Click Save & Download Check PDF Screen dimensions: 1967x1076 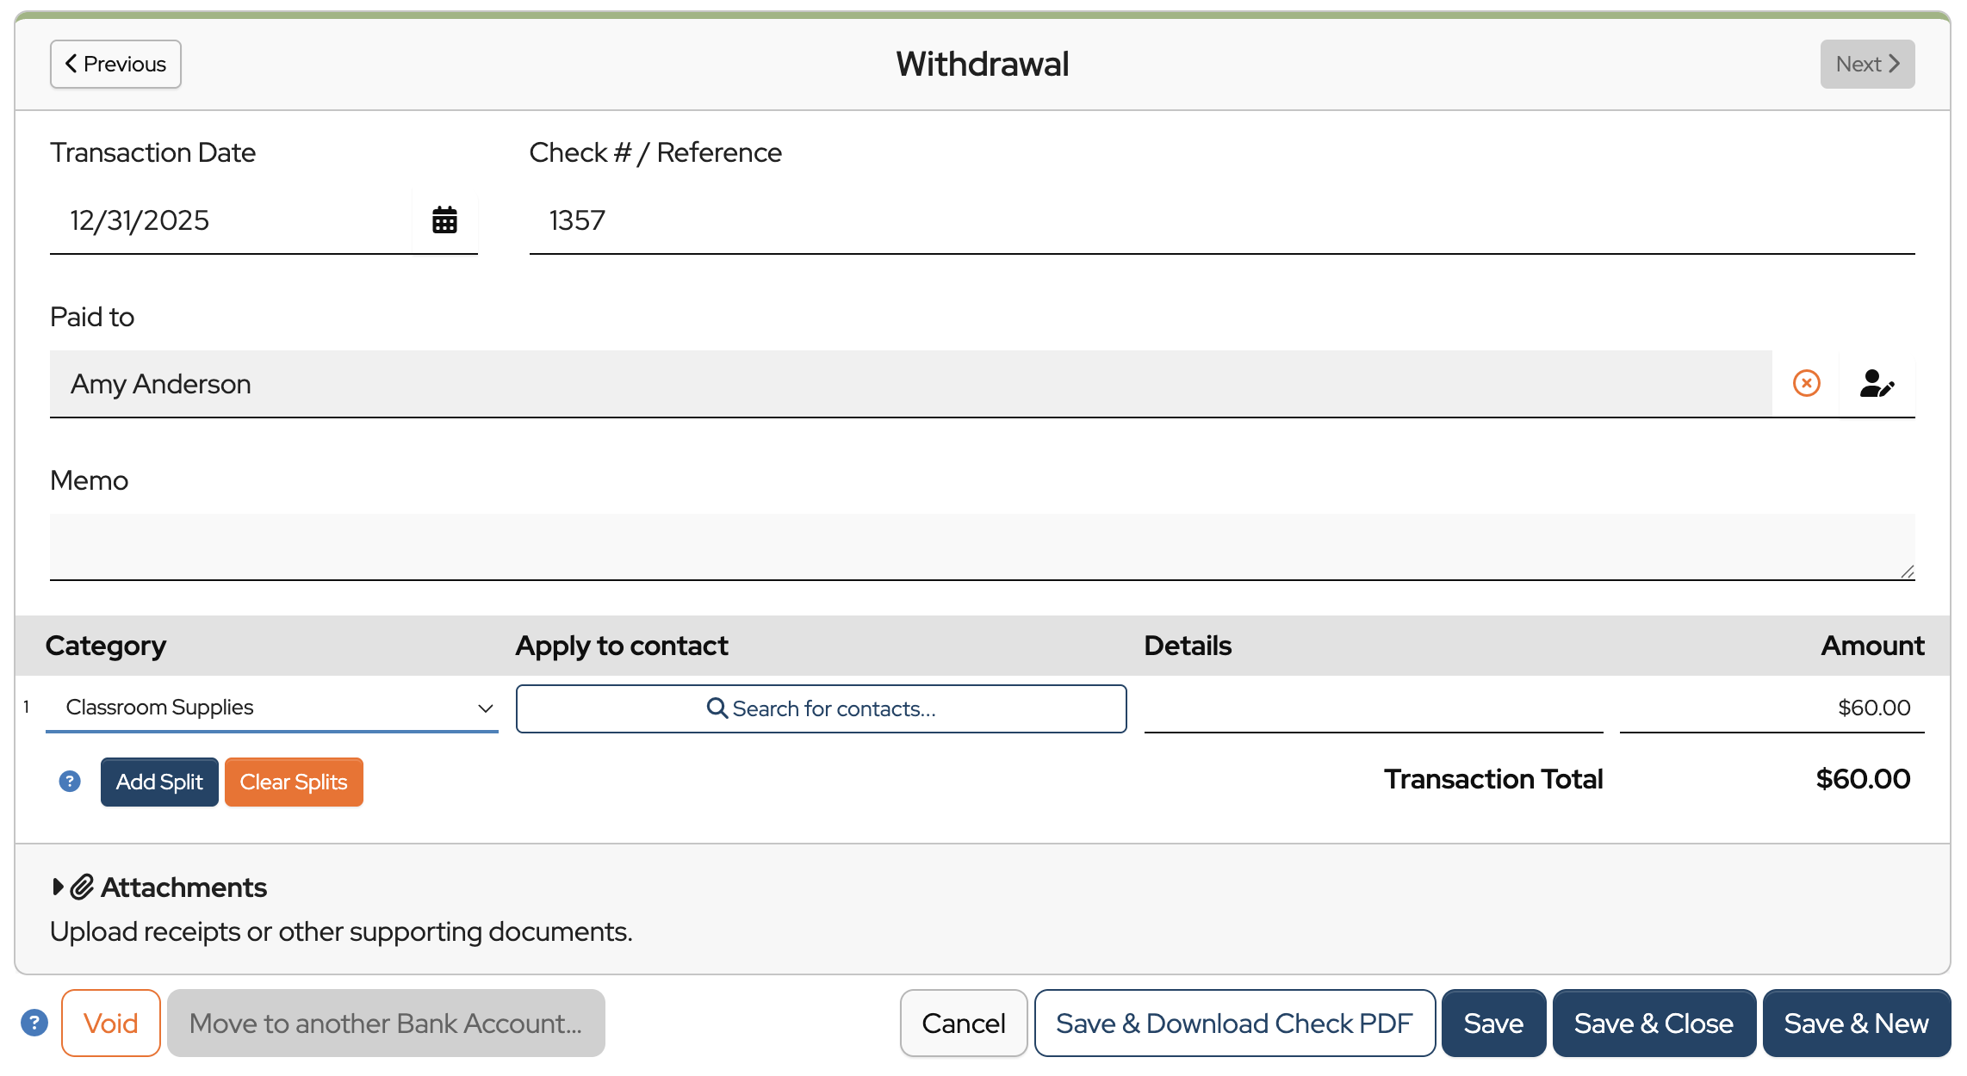pos(1233,1023)
